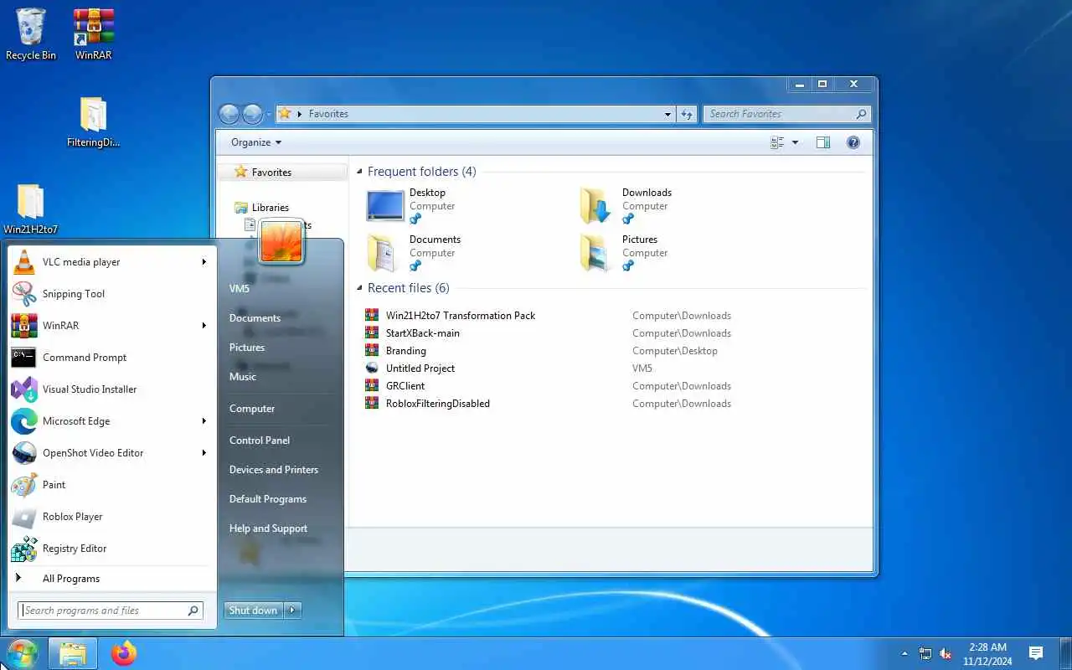Open Documents from Start menu right pane
The width and height of the screenshot is (1072, 670).
point(255,318)
